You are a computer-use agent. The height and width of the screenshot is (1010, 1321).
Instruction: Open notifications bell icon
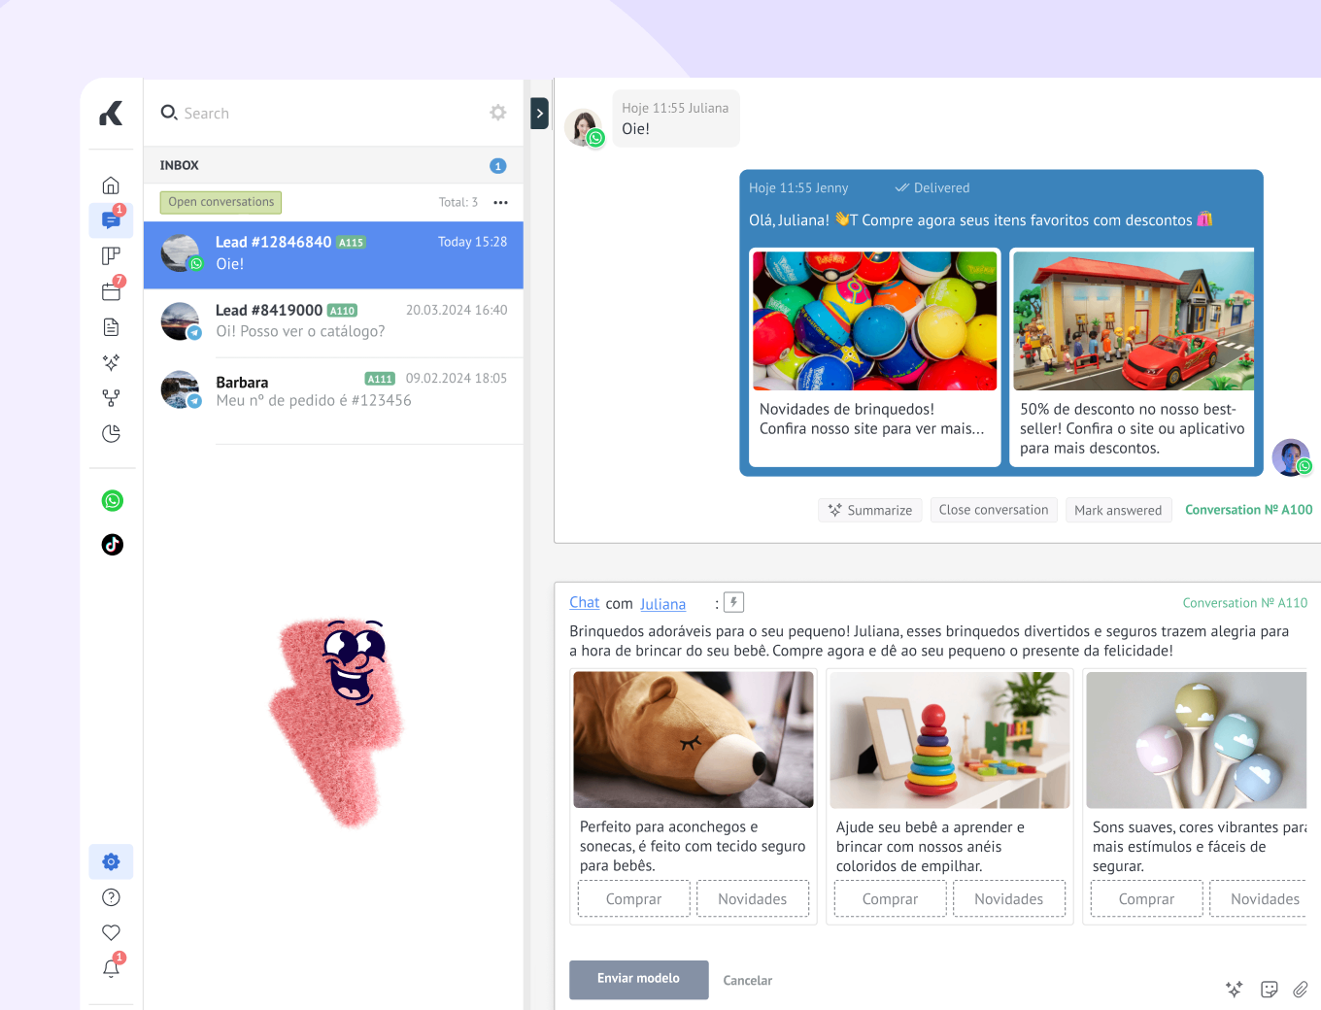point(111,968)
